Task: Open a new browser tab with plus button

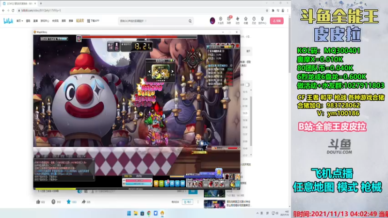Action: pos(41,3)
